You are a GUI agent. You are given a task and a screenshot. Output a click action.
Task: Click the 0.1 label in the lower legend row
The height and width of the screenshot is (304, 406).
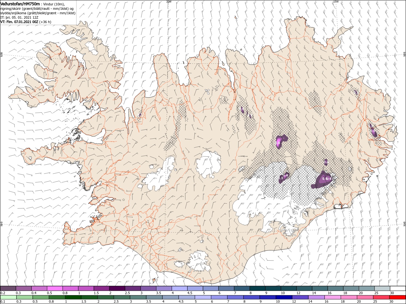click(3, 301)
